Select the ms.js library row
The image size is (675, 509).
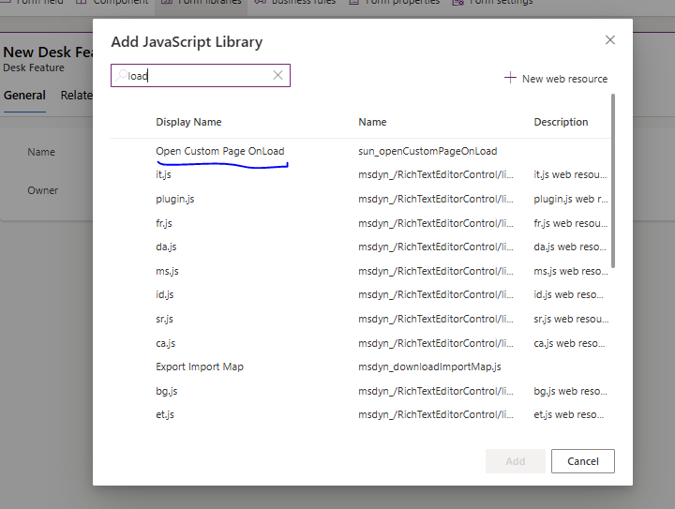coord(361,271)
